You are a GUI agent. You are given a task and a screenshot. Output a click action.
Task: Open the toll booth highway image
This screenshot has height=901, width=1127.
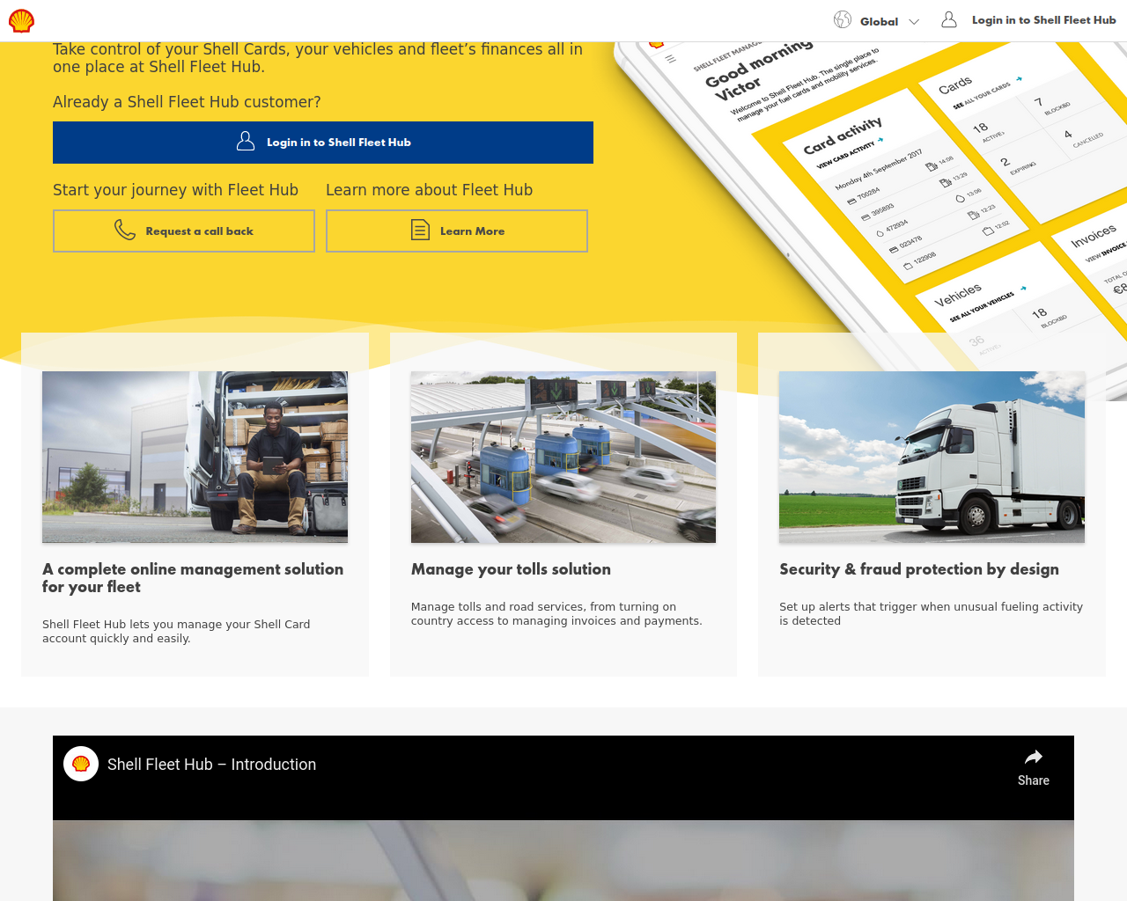tap(563, 457)
